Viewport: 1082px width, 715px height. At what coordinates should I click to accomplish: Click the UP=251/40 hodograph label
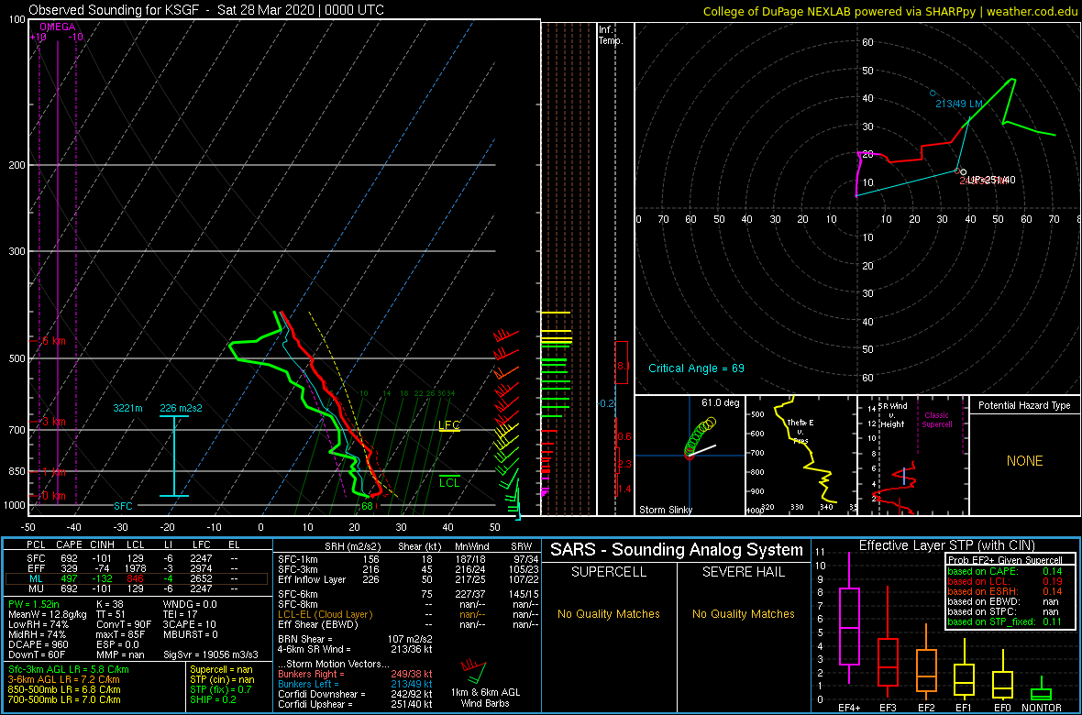pyautogui.click(x=991, y=180)
